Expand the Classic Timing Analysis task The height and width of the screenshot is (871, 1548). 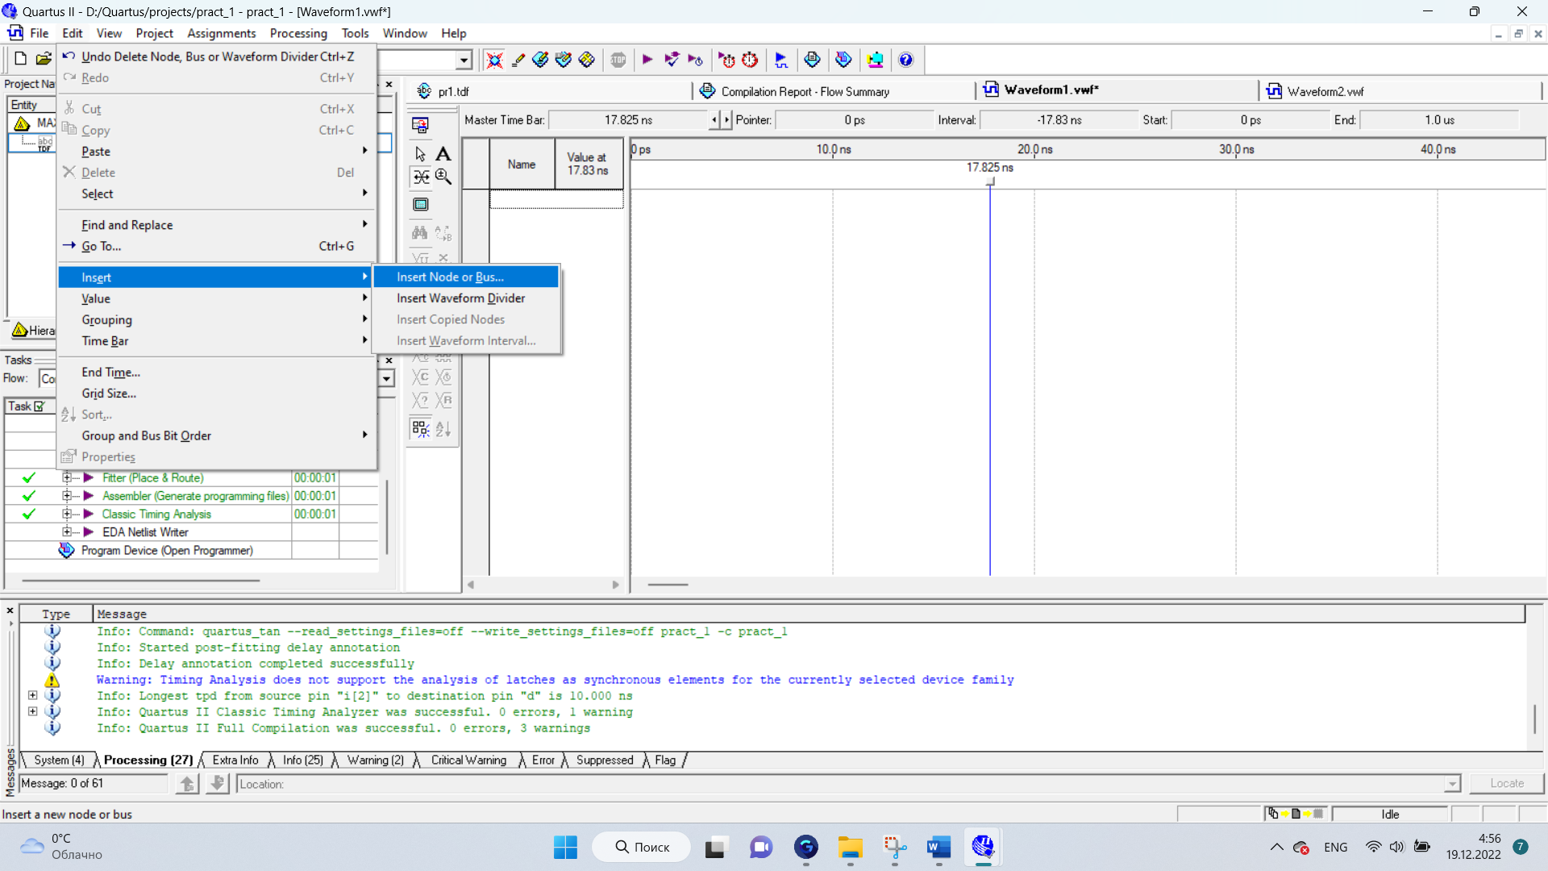tap(67, 514)
